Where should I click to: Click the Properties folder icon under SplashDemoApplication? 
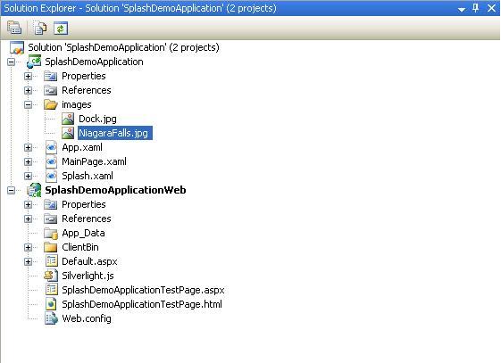point(51,76)
